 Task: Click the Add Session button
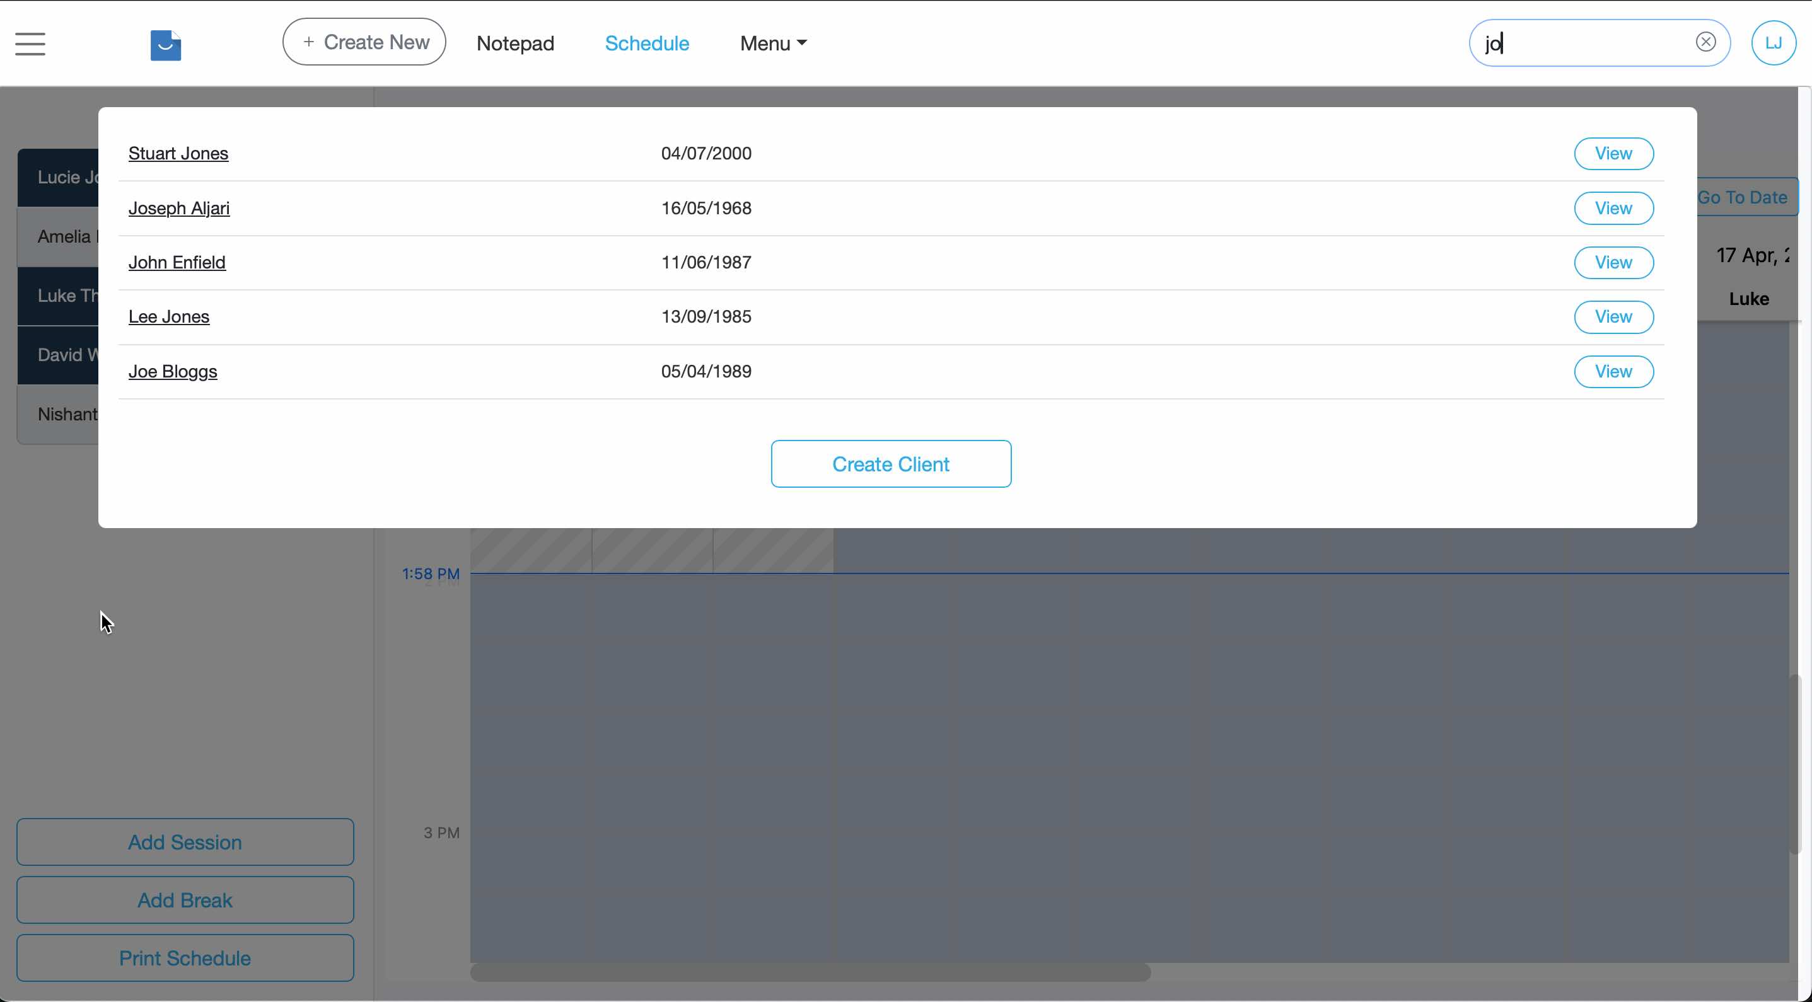point(185,842)
